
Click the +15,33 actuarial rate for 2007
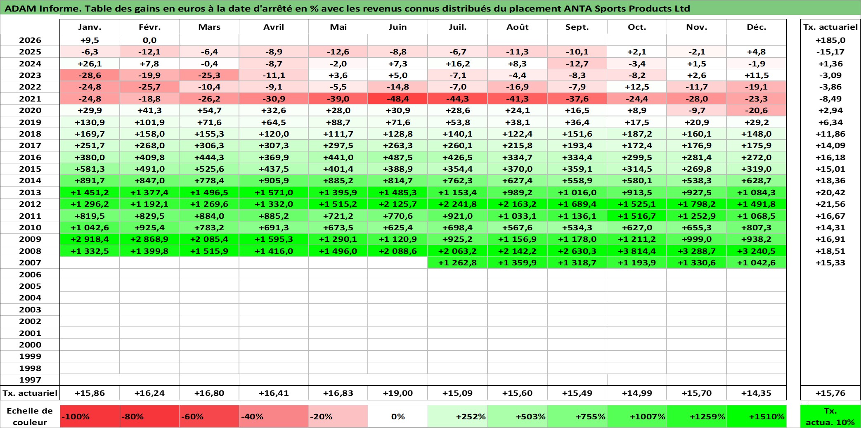tap(830, 262)
